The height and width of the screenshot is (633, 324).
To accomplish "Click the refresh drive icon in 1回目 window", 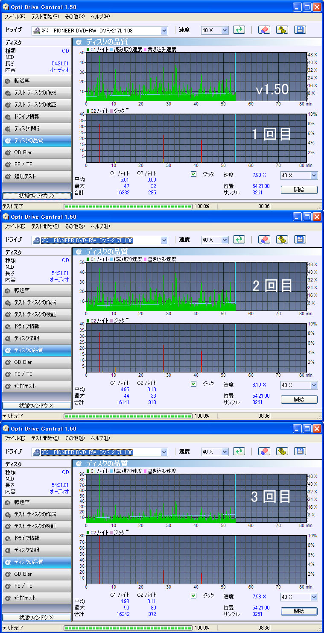I will 239,30.
